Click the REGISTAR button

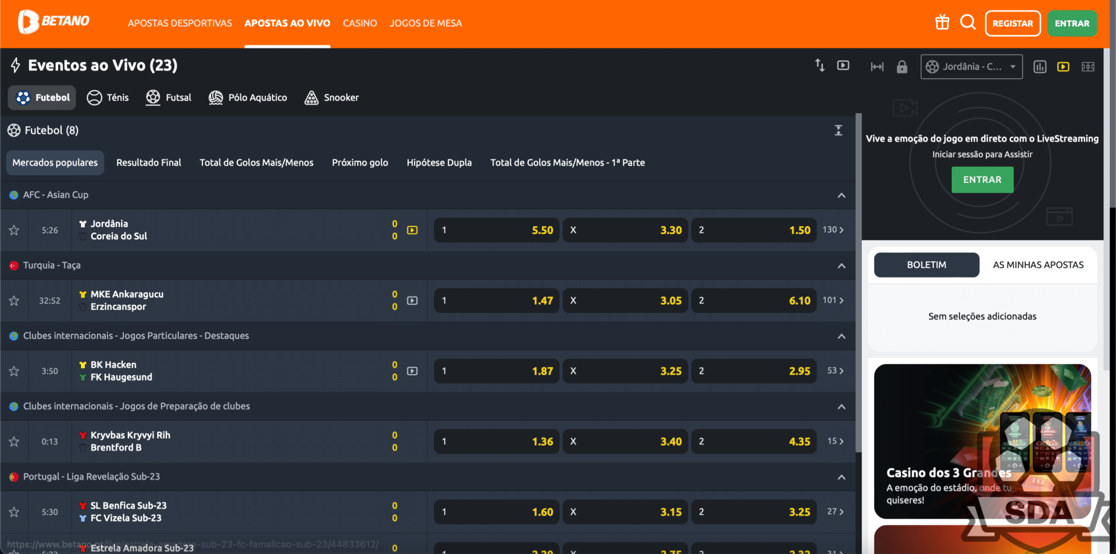pos(1013,23)
